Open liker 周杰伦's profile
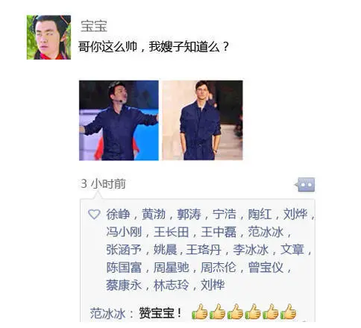Image resolution: width=361 pixels, height=328 pixels. (219, 268)
